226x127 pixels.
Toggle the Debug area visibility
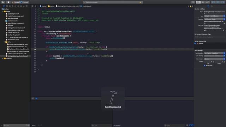218,2
